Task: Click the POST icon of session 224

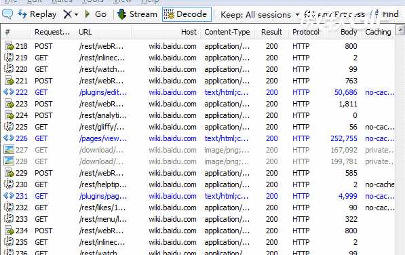Action: [x=9, y=115]
